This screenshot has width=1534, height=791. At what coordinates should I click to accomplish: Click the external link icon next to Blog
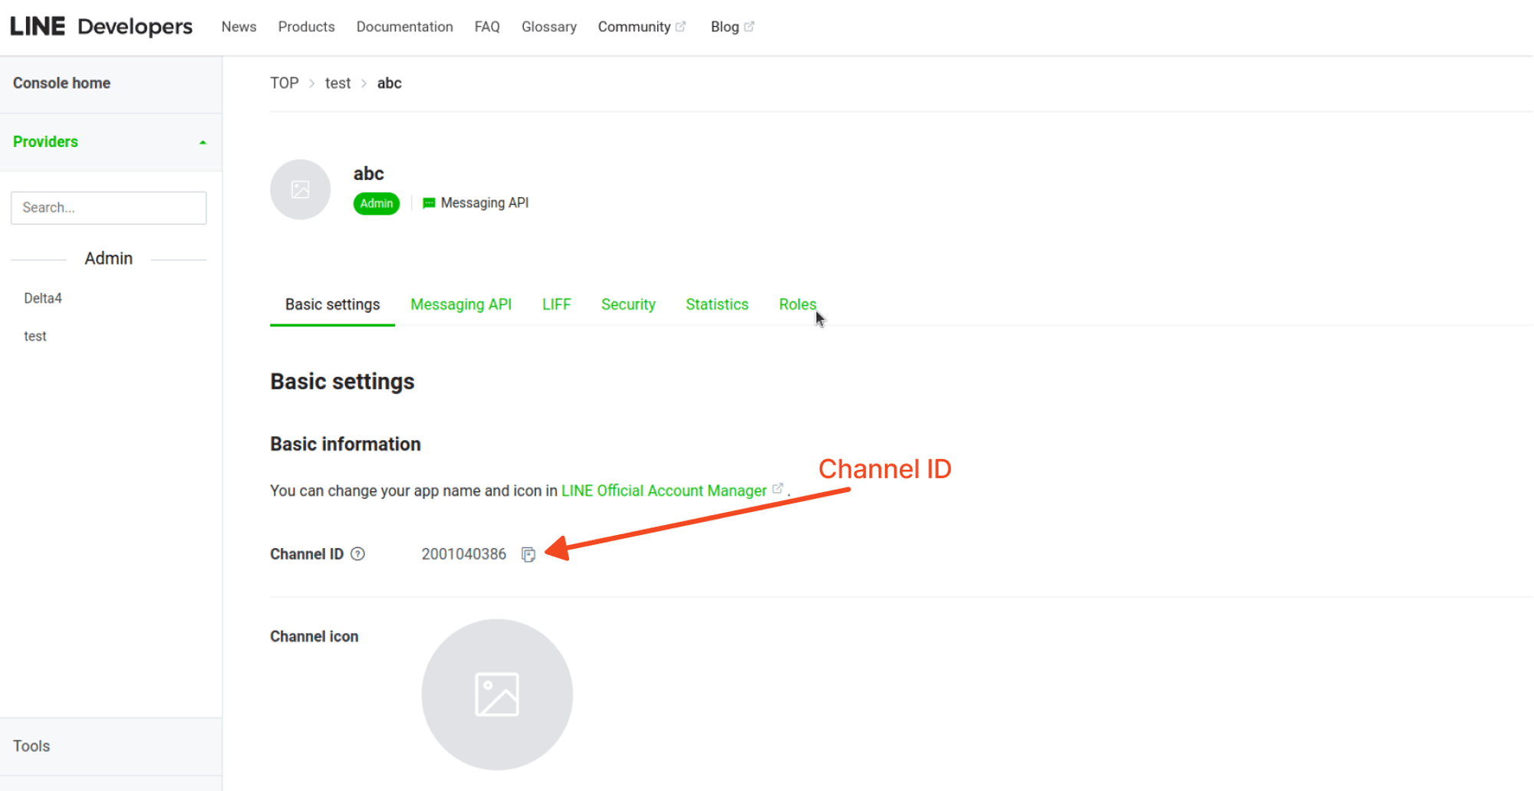point(749,25)
